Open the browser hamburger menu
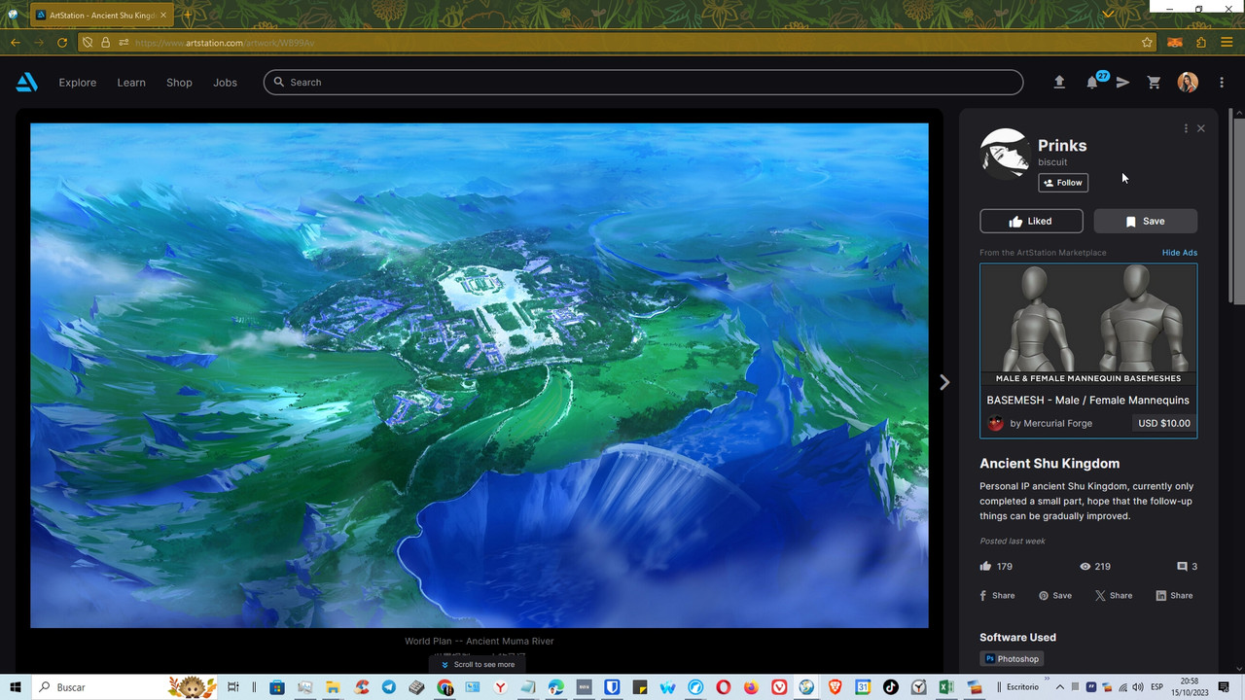 point(1227,43)
